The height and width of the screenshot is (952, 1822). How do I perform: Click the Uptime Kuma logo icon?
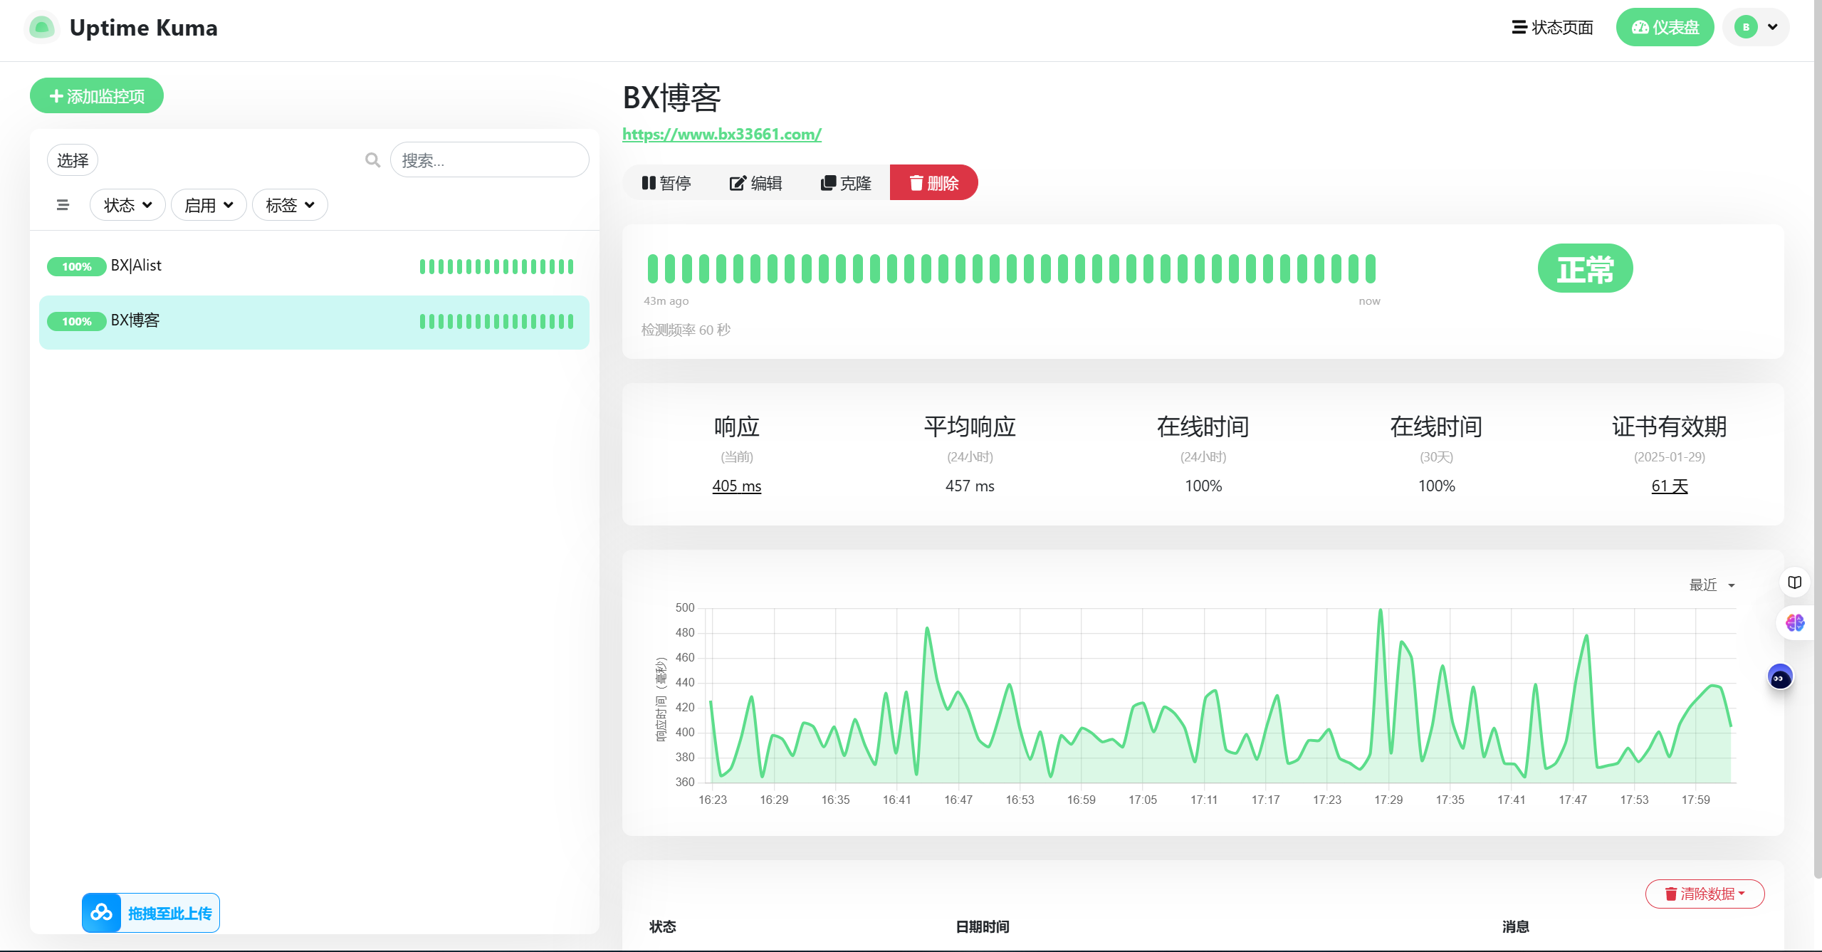[41, 28]
